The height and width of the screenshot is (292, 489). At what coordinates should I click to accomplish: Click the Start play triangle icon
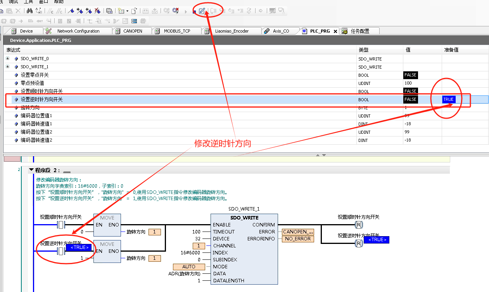pyautogui.click(x=186, y=12)
